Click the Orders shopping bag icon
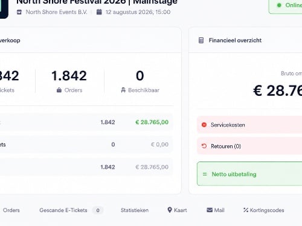The width and height of the screenshot is (302, 226). 59,90
